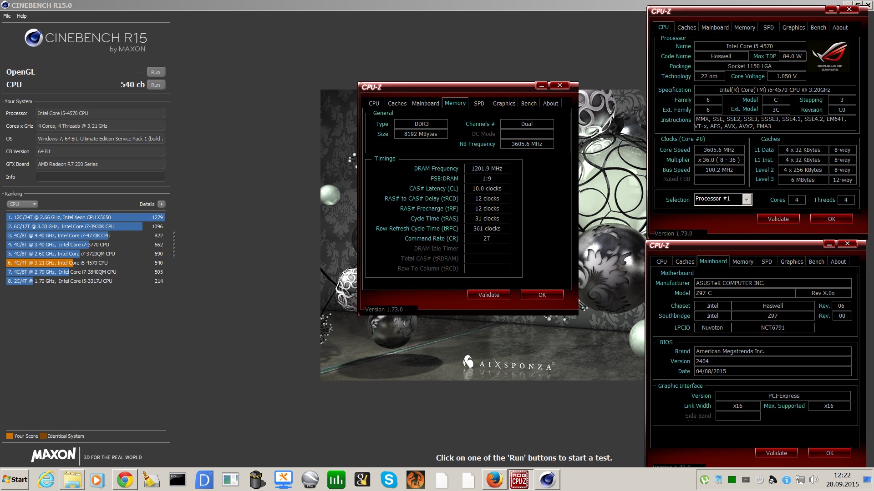Click the system clock showing 12:22
The image size is (874, 491).
pos(842,475)
